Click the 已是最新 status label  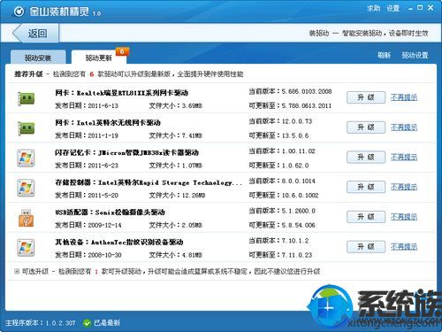click(x=107, y=323)
